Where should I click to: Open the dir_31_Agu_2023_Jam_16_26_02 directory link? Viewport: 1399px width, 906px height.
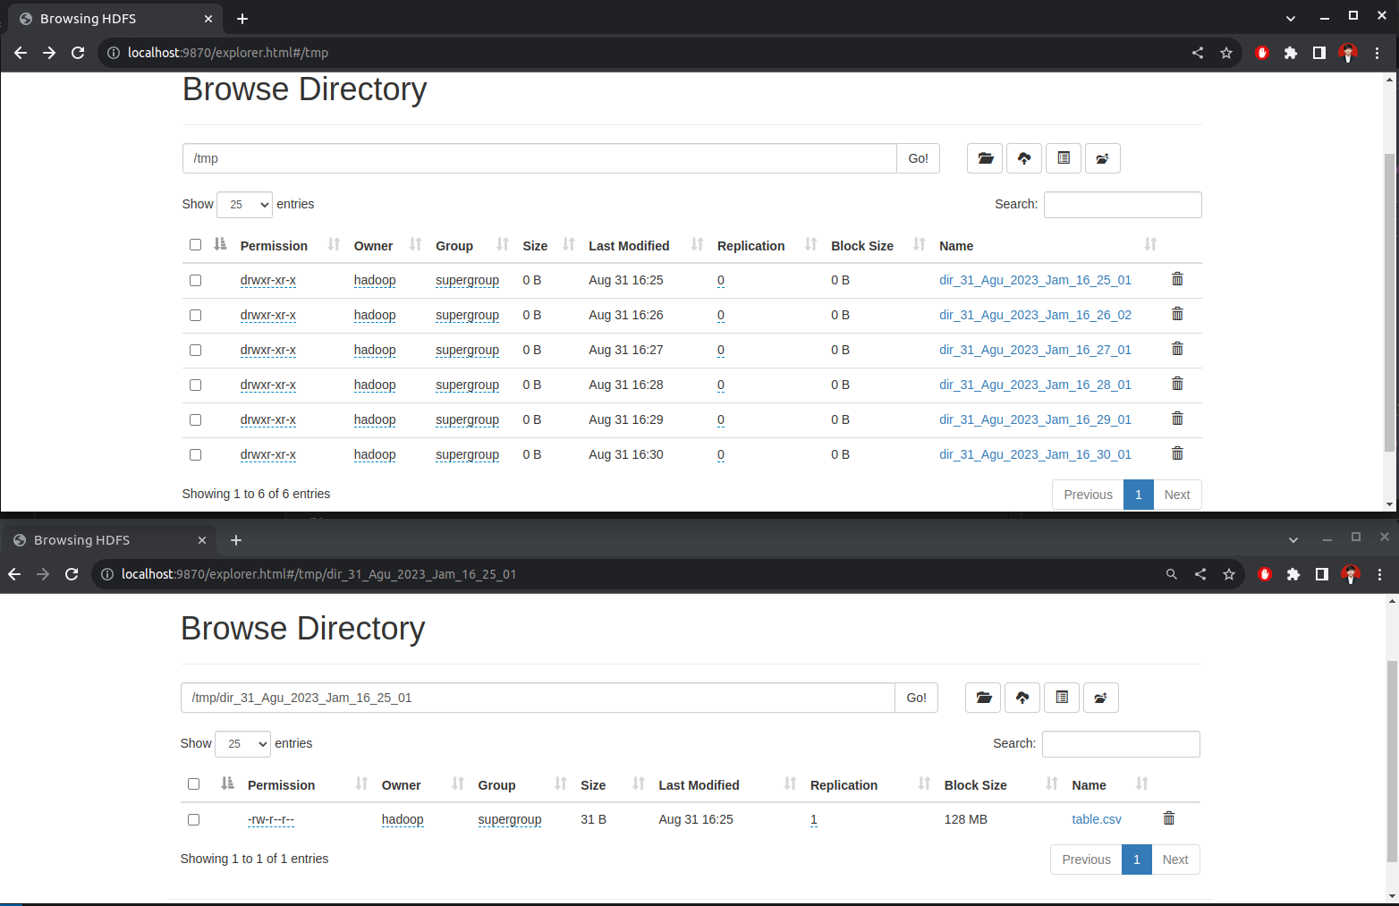click(1035, 315)
